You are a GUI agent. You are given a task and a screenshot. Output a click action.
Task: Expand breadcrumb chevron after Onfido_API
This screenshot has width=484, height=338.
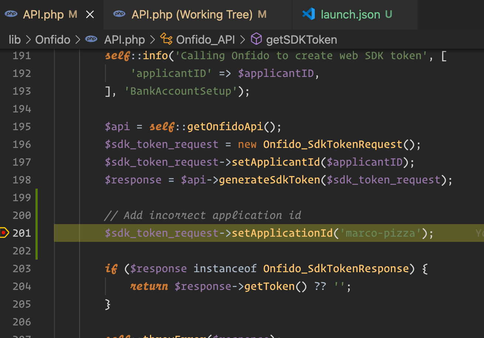pyautogui.click(x=243, y=40)
